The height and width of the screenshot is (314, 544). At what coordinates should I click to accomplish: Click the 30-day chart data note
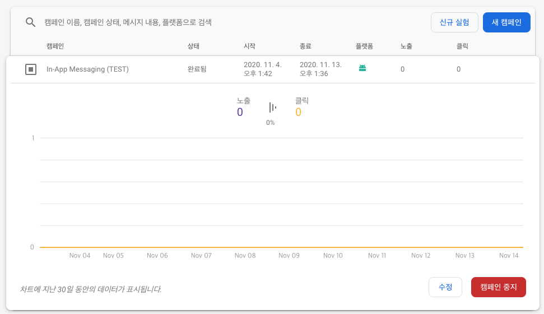click(x=91, y=289)
